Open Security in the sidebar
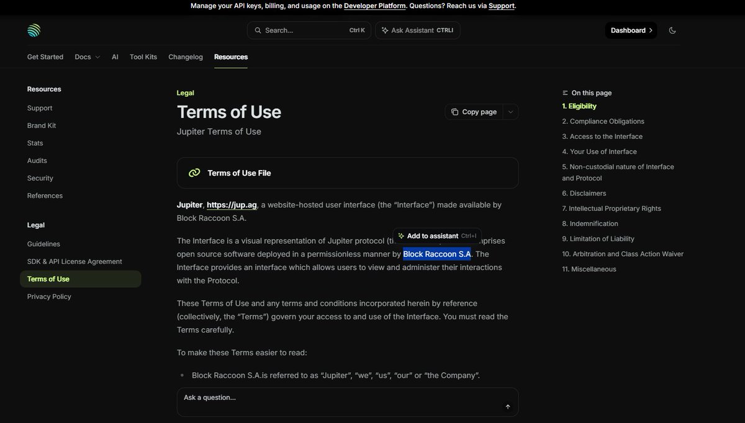Viewport: 745px width, 423px height. (40, 178)
